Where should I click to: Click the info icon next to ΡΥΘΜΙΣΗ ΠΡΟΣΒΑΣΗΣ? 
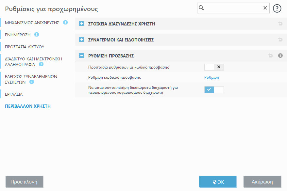coord(280,56)
